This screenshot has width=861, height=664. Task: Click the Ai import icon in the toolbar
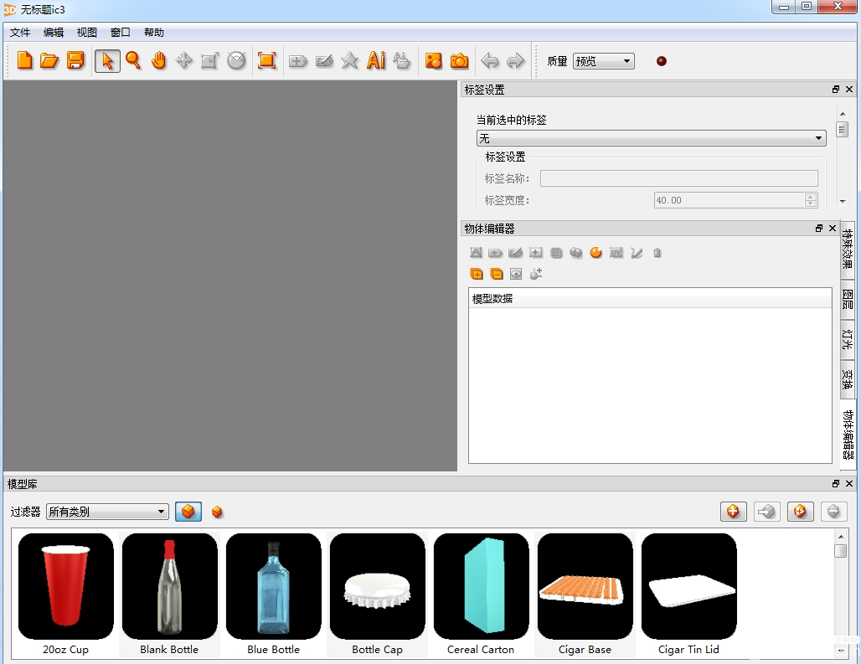pos(376,61)
